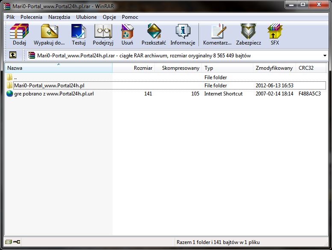Maximize the WinRAR window
The image size is (332, 250).
pos(303,5)
